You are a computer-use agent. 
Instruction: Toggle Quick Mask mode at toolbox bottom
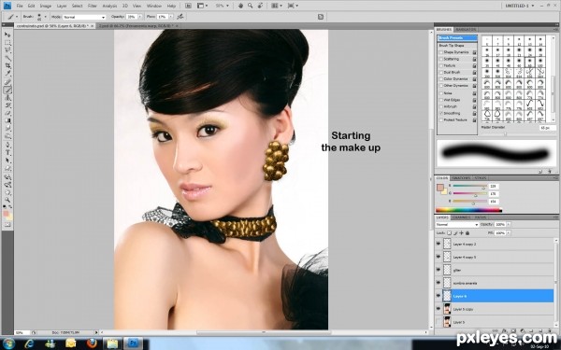pyautogui.click(x=7, y=225)
